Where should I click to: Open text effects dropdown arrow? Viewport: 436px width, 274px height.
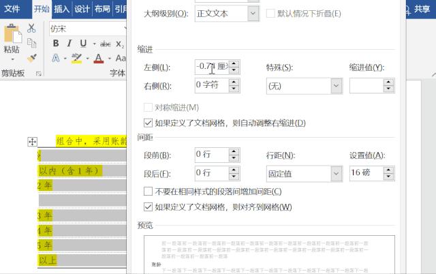point(65,59)
